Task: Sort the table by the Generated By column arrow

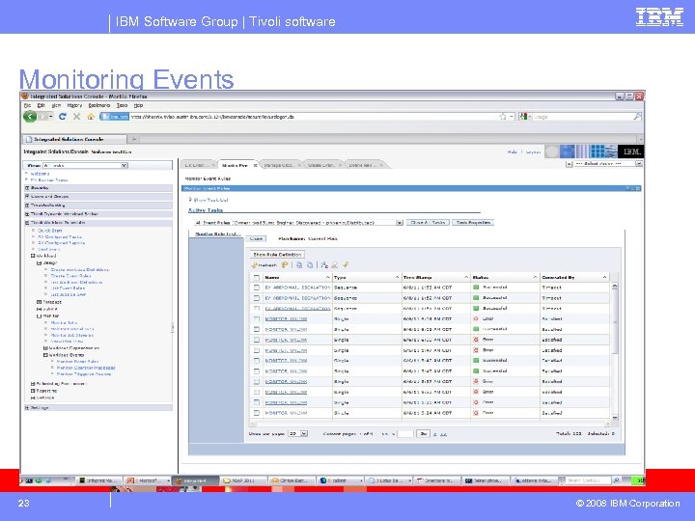Action: [x=604, y=277]
